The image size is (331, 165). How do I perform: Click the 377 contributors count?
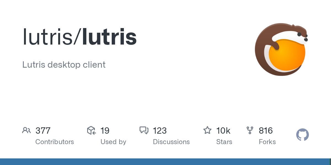[43, 131]
